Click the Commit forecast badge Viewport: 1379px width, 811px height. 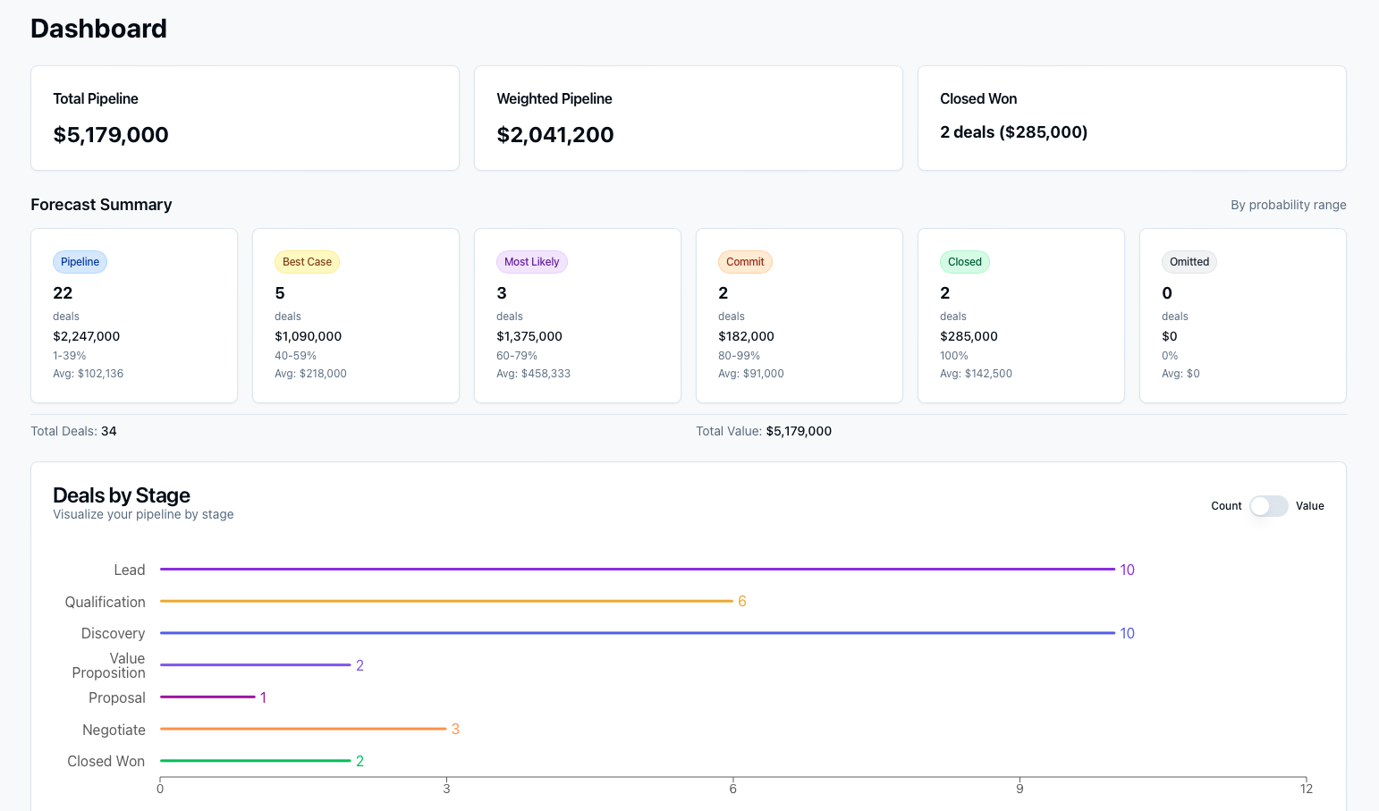(x=745, y=262)
